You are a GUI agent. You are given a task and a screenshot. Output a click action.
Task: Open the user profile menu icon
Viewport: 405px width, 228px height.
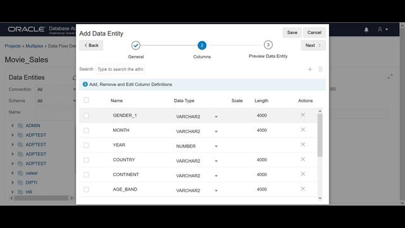click(382, 30)
